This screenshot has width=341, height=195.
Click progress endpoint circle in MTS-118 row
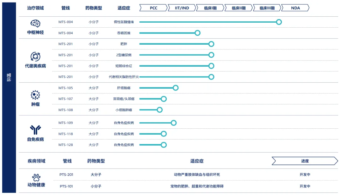[x=164, y=134]
